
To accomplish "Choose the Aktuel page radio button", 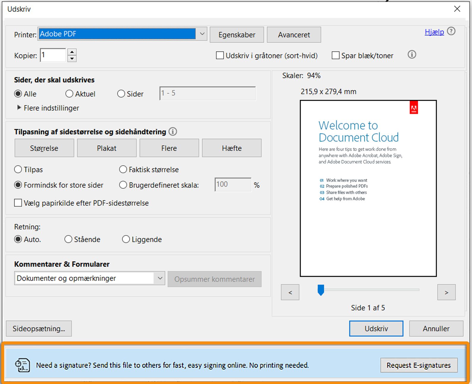I will 69,94.
